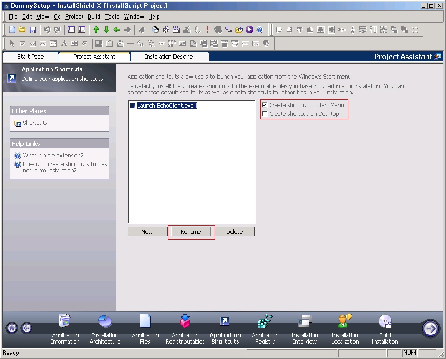Enable Create shortcut on Desktop checkbox

click(x=264, y=114)
